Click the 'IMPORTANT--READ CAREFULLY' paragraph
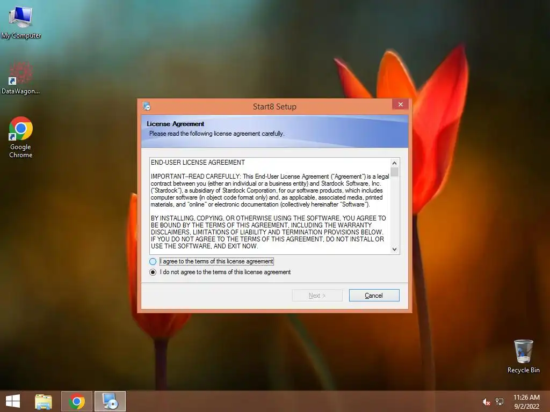The height and width of the screenshot is (412, 550). click(x=270, y=190)
